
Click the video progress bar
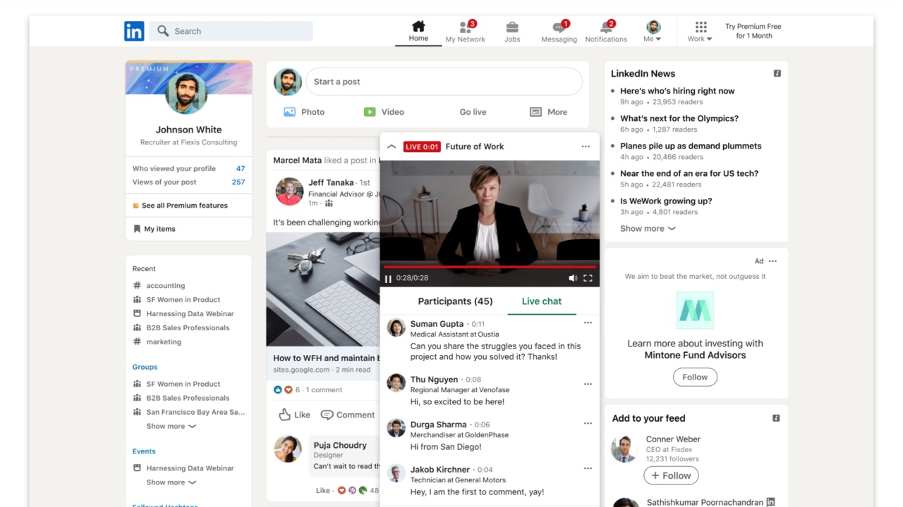[490, 267]
